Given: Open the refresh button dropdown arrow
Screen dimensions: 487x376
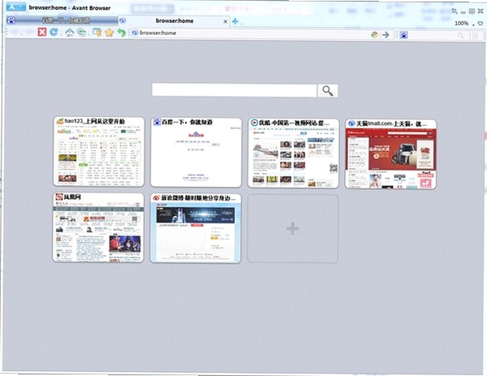Looking at the screenshot, I should click(61, 34).
